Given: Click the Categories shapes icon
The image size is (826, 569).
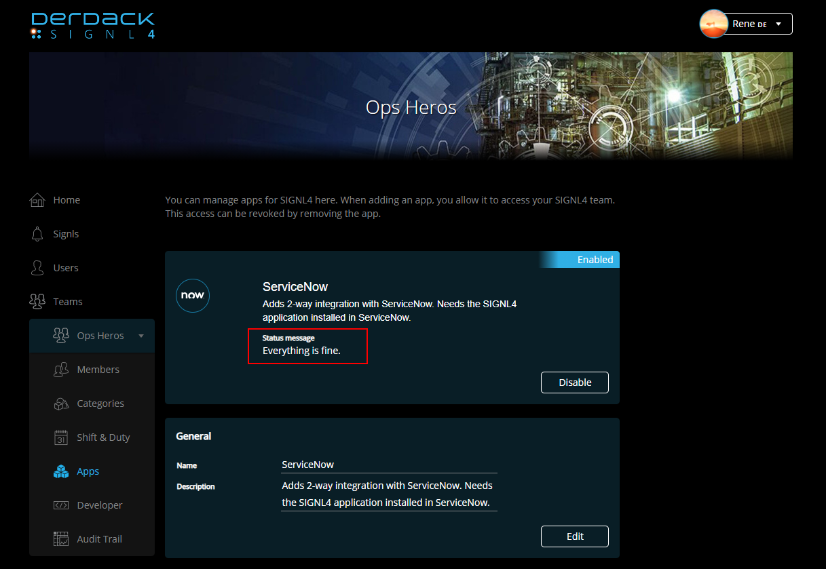Looking at the screenshot, I should (x=61, y=404).
